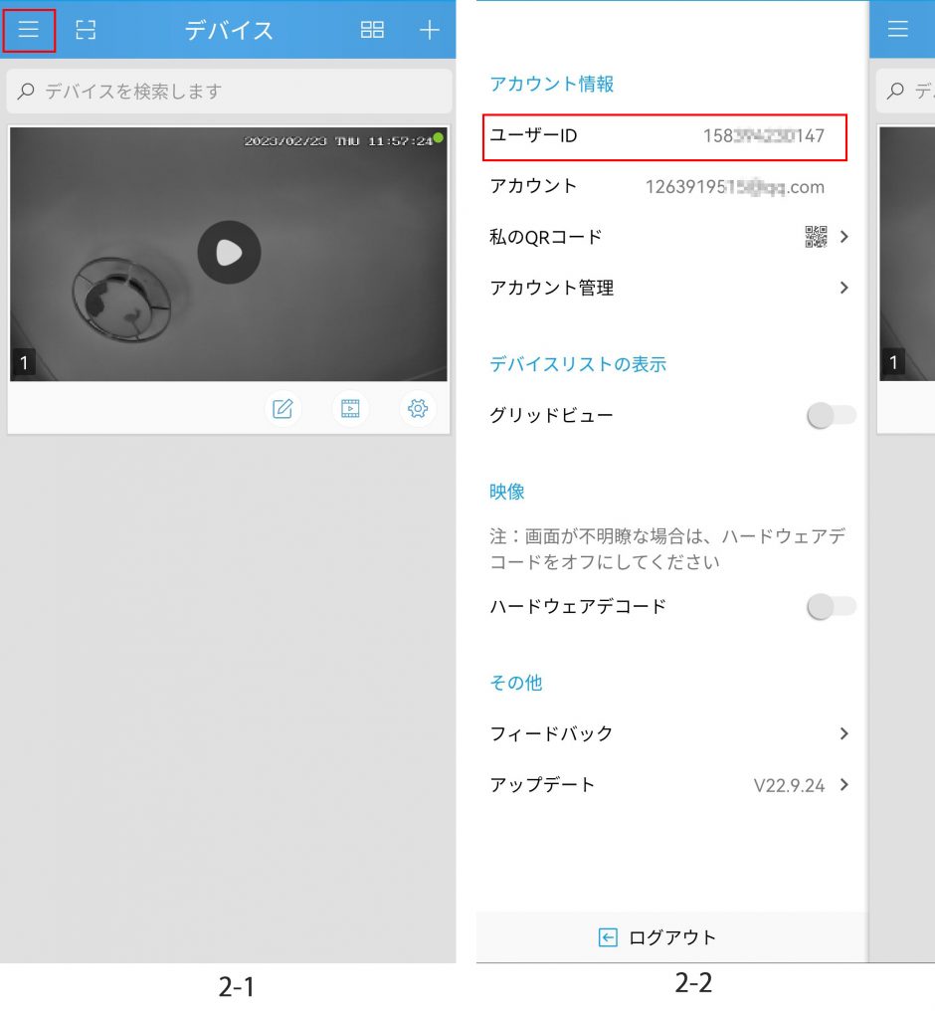Tap the search magnifier in the right-side panel
Image resolution: width=935 pixels, height=1019 pixels.
(x=895, y=91)
